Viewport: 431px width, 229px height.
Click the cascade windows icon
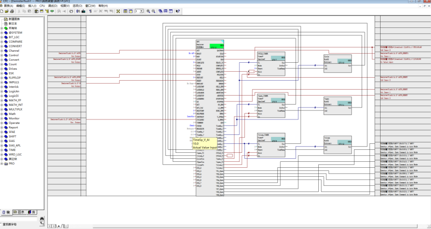[x=160, y=11]
